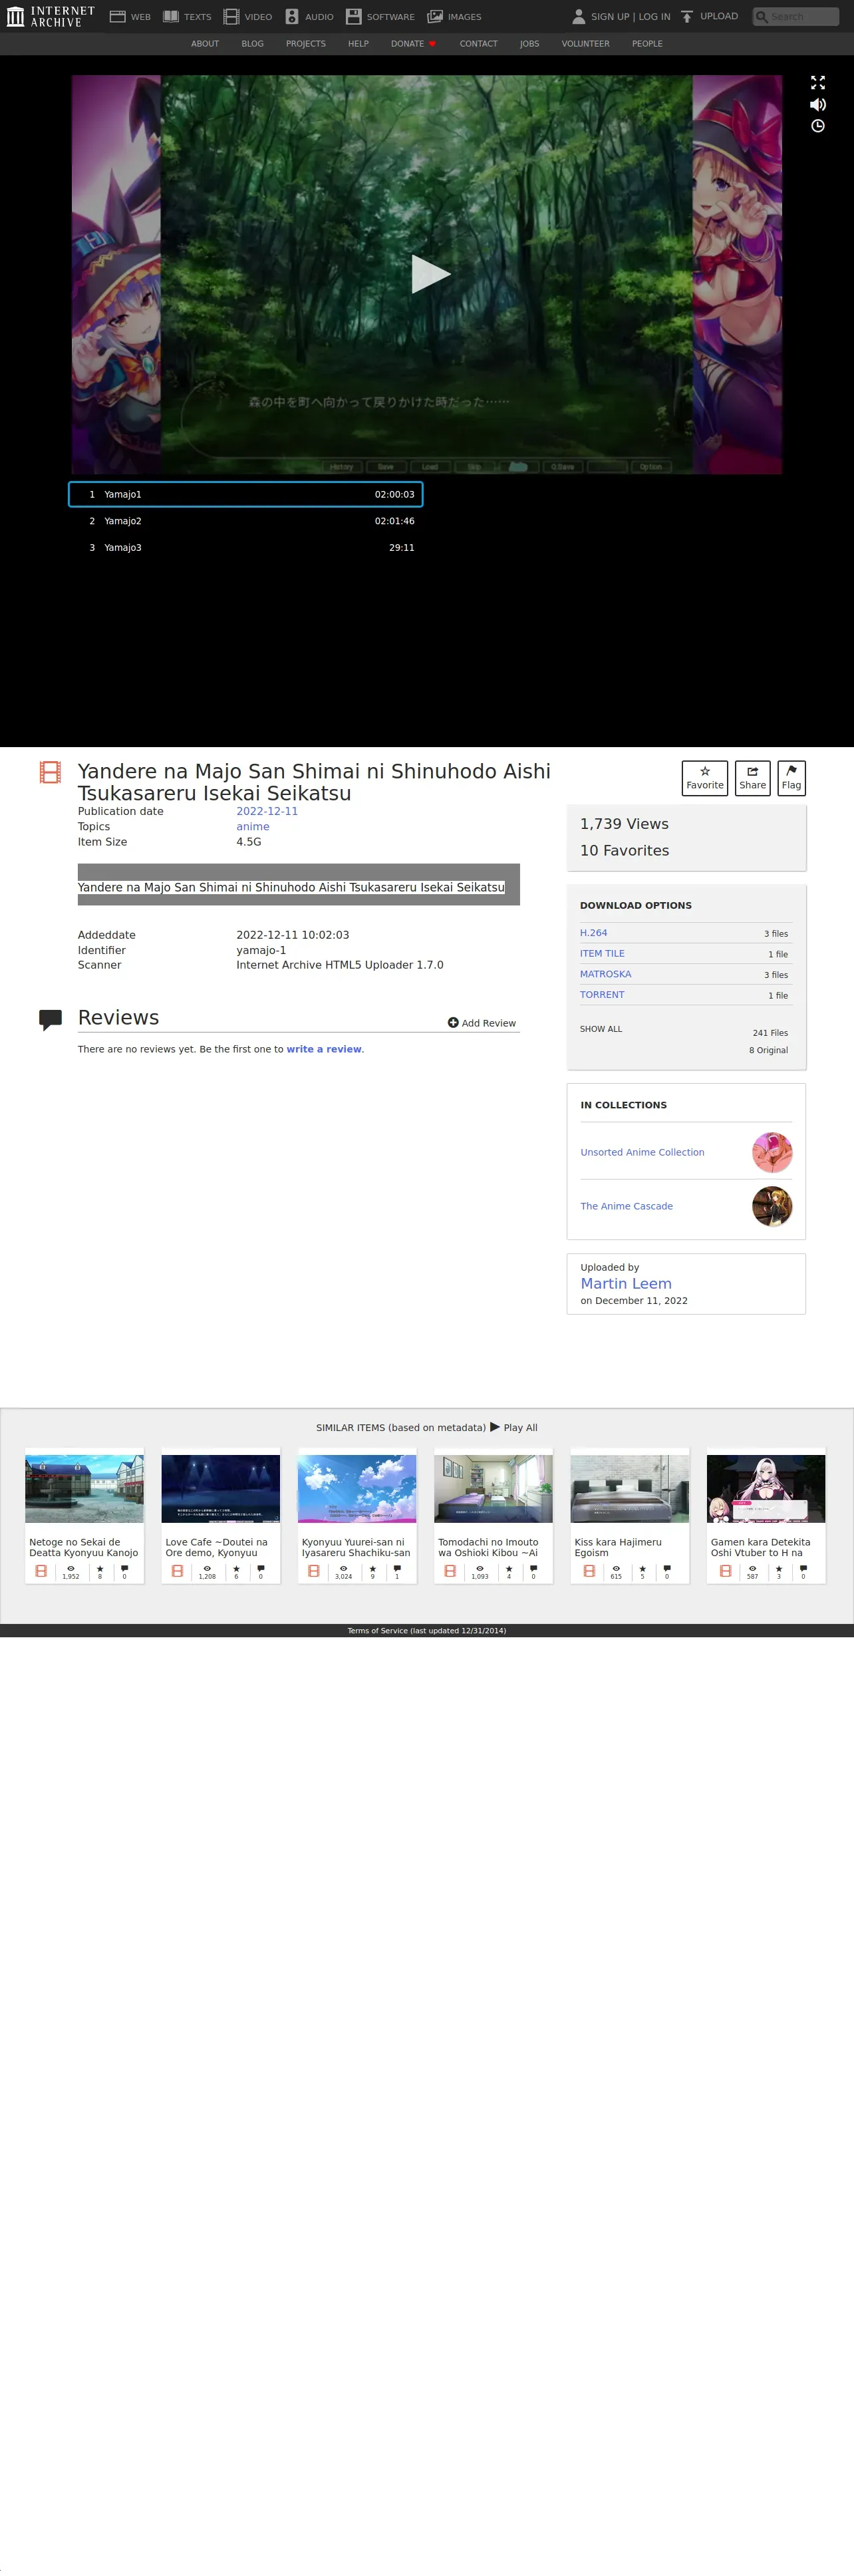Click the write a review link
The width and height of the screenshot is (854, 2576).
pyautogui.click(x=324, y=1049)
